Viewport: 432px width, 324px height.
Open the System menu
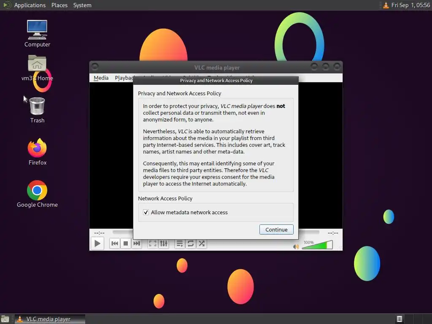tap(82, 5)
